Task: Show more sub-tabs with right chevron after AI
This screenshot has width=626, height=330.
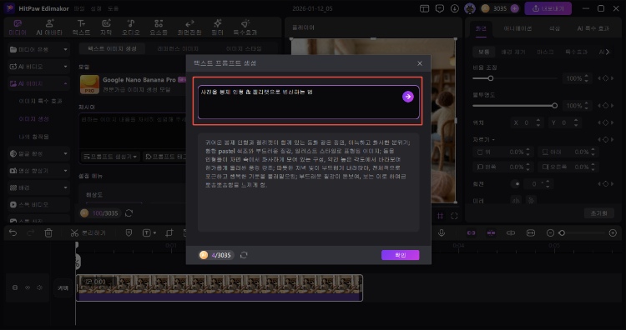Action: (x=608, y=52)
